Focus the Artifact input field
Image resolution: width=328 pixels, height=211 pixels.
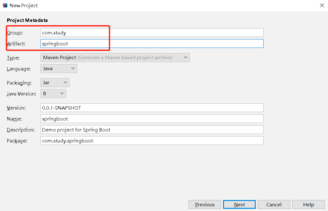tap(152, 44)
